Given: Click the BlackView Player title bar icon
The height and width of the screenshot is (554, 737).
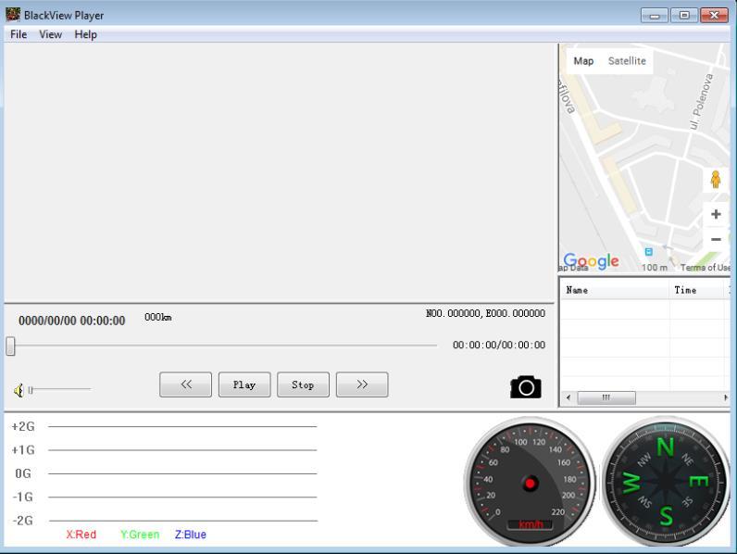Looking at the screenshot, I should (x=13, y=15).
